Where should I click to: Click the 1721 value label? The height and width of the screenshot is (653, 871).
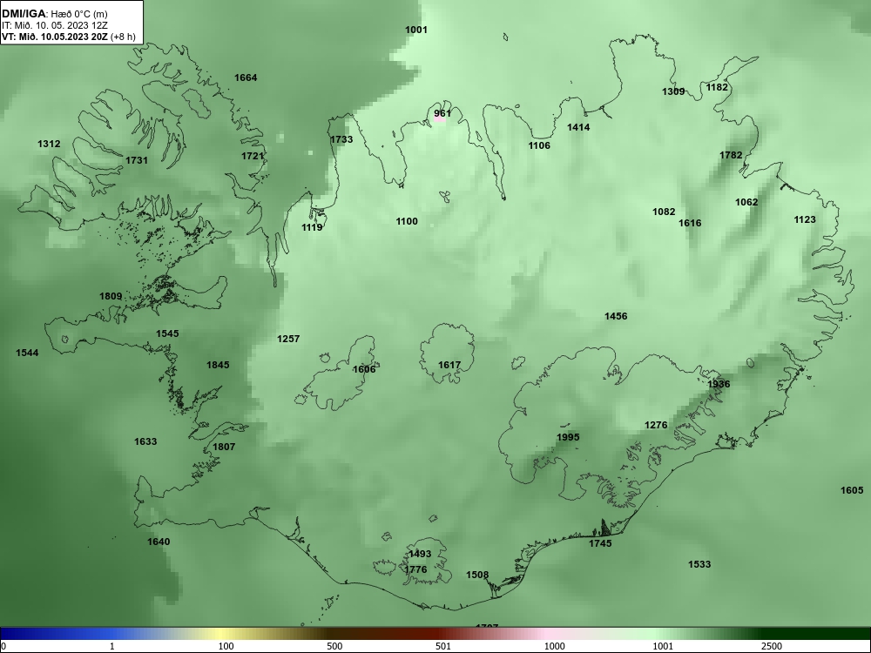click(253, 156)
